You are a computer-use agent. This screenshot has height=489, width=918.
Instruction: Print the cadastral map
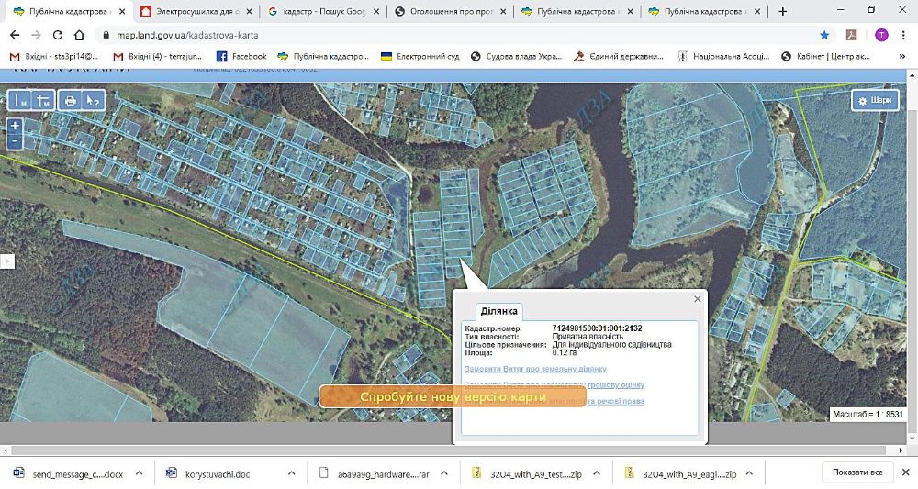(71, 101)
